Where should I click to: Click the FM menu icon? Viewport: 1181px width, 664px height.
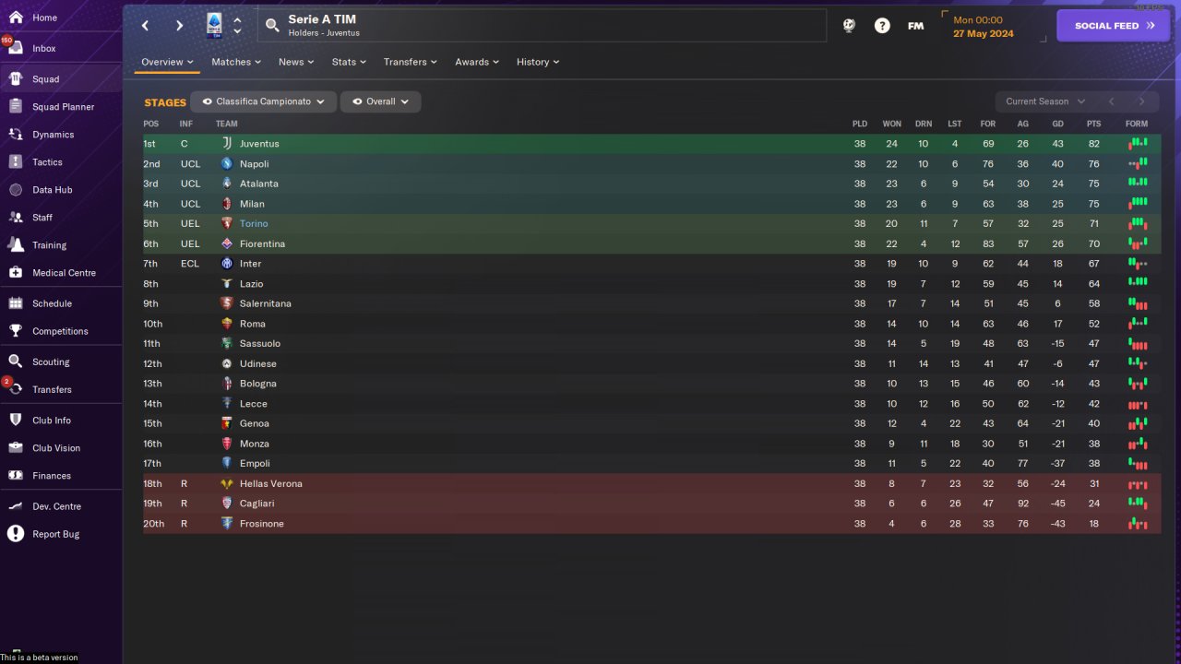tap(915, 26)
